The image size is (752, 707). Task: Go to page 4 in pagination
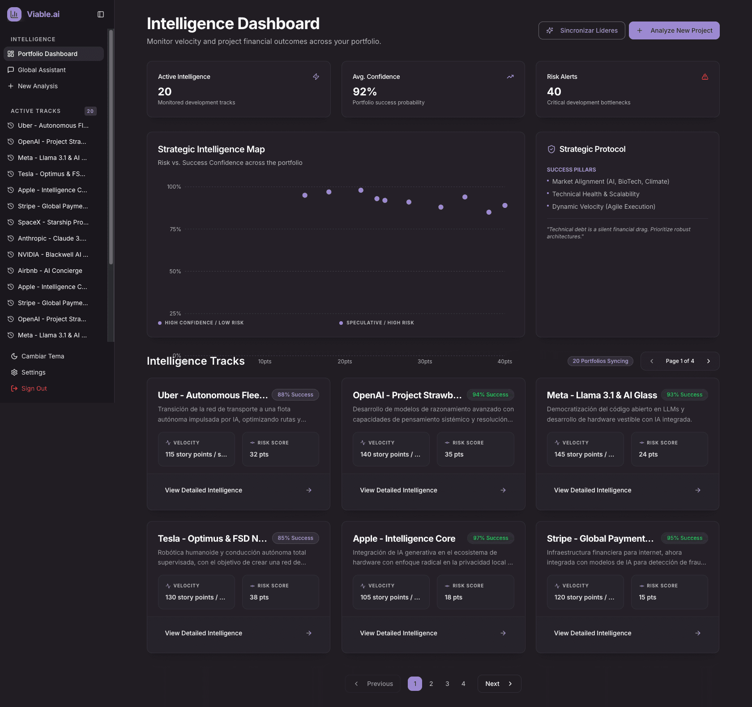click(x=463, y=684)
